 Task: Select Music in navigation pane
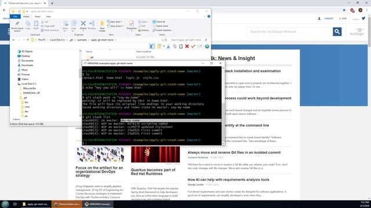23,70
